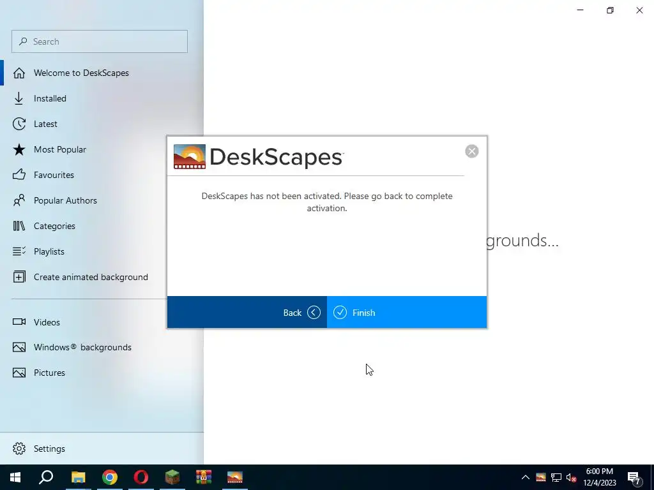Click DeskScapes system tray icon
This screenshot has width=654, height=490.
pyautogui.click(x=541, y=477)
